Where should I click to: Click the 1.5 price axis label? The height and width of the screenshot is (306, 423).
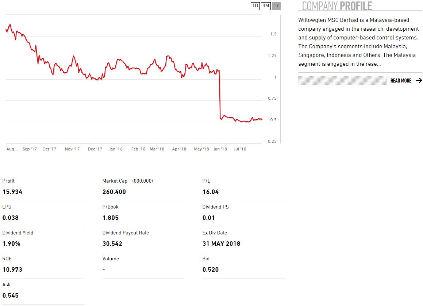(273, 34)
